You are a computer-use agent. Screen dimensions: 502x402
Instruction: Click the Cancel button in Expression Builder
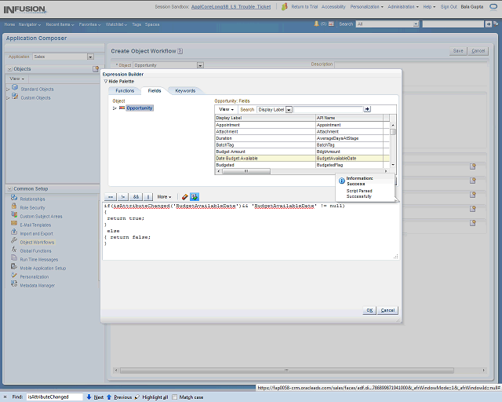pyautogui.click(x=387, y=310)
